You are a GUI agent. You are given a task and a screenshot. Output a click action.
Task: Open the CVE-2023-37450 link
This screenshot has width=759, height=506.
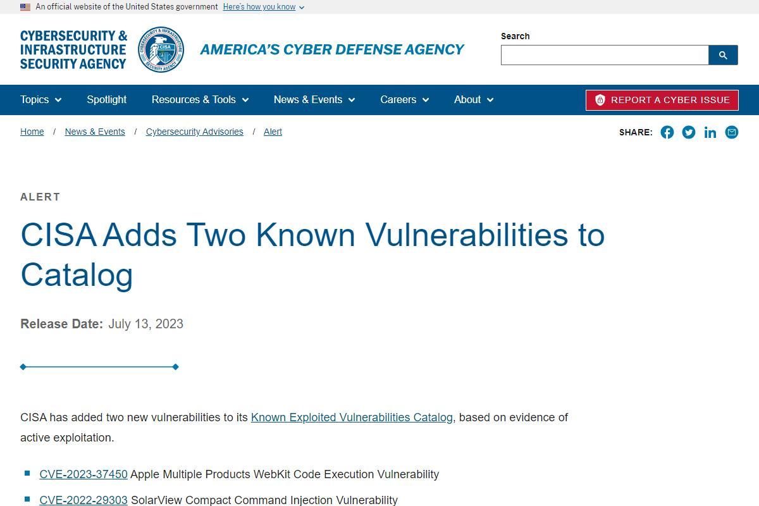point(83,474)
